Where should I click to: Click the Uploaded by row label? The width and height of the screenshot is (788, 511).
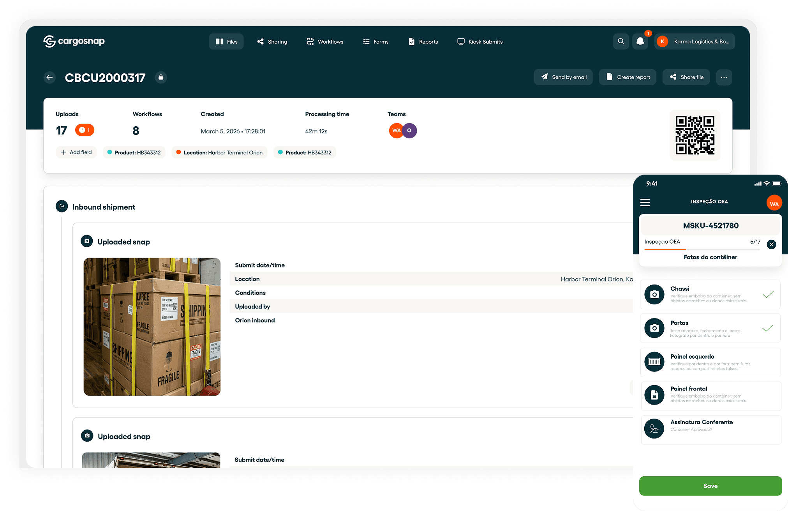point(252,307)
